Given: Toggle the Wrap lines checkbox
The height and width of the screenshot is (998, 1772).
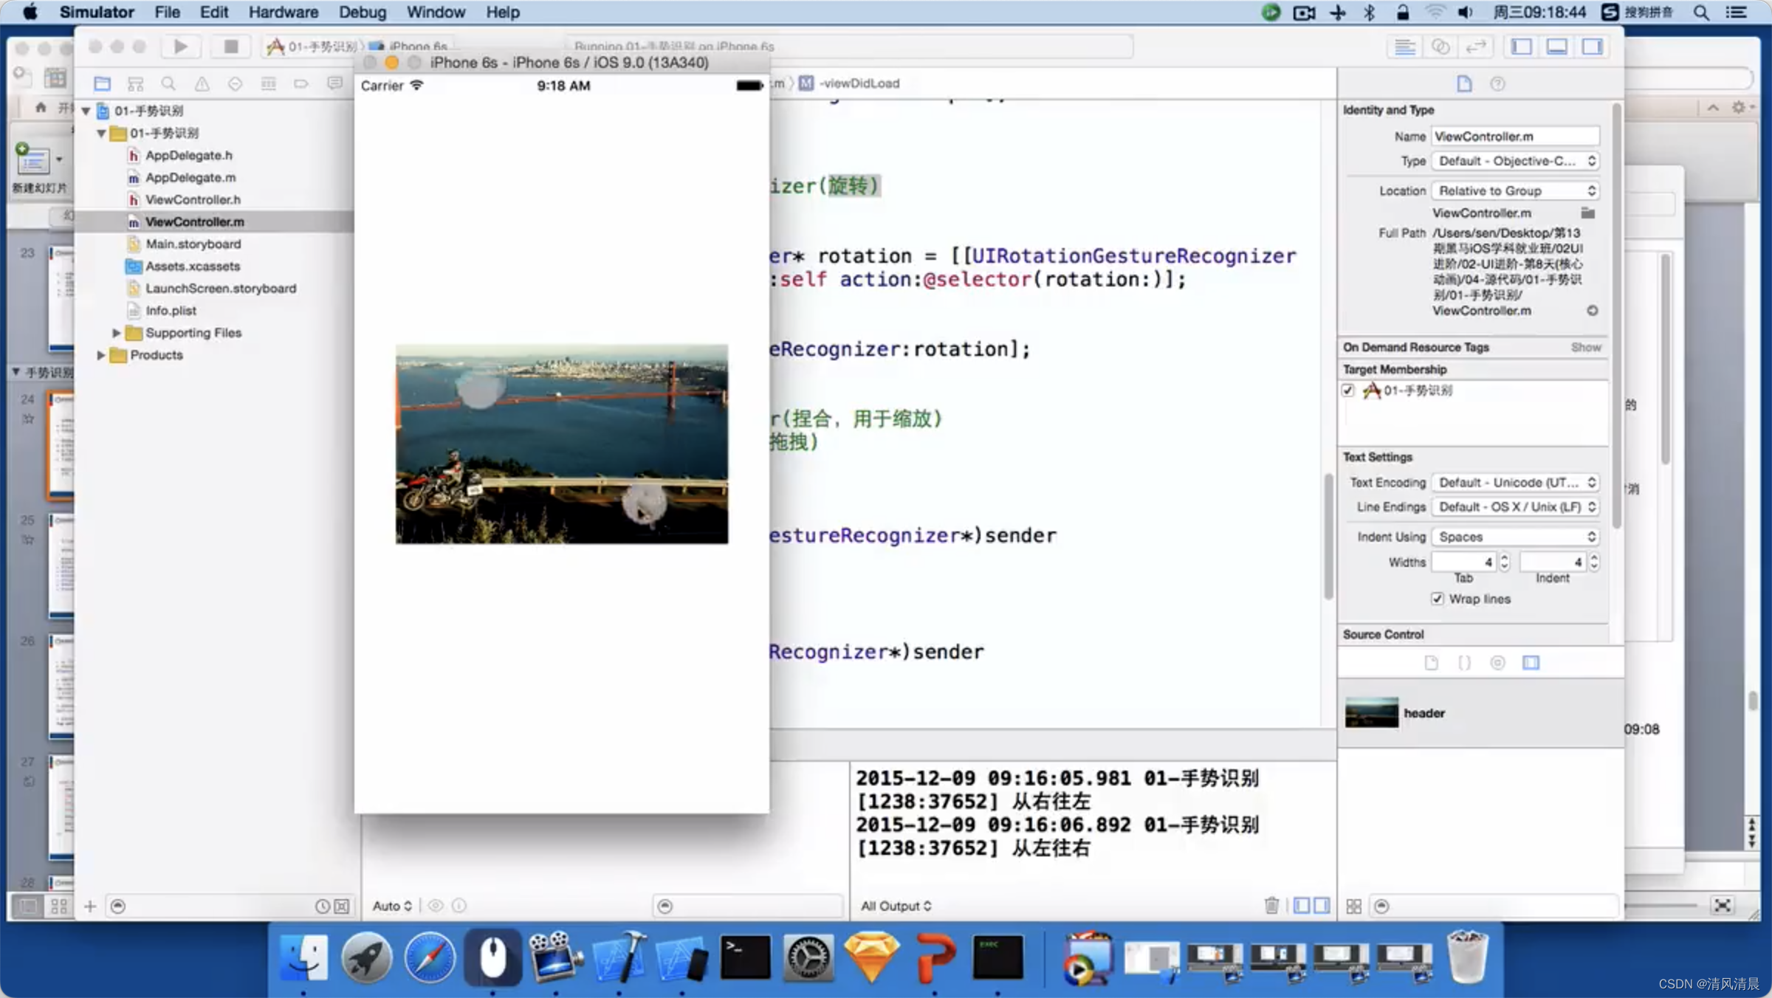Looking at the screenshot, I should coord(1438,599).
